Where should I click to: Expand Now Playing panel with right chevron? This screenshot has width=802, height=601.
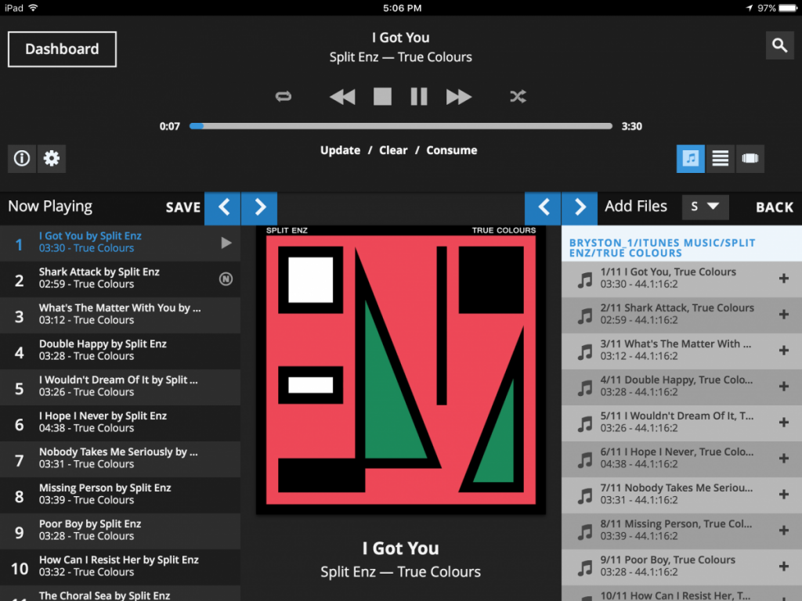(259, 207)
